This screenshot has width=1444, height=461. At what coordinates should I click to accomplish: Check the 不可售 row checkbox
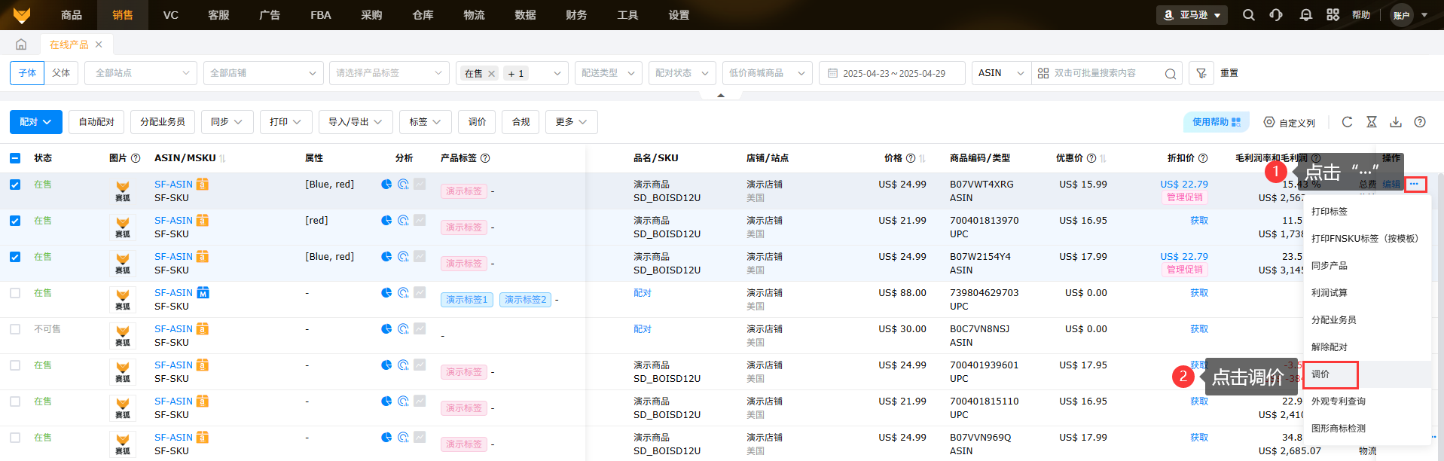15,329
